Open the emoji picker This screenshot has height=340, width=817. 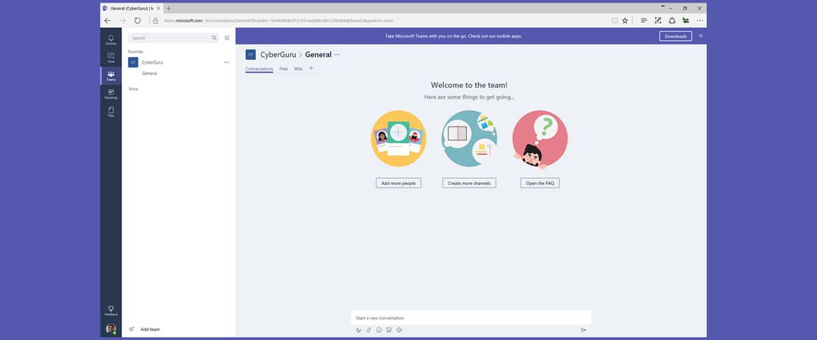[379, 330]
